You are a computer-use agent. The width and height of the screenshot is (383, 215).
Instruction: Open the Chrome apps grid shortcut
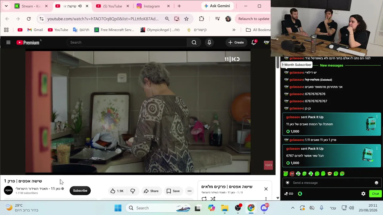point(6,30)
